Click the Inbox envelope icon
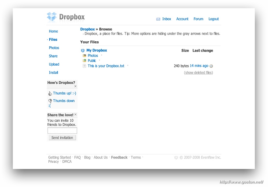 click(158, 19)
